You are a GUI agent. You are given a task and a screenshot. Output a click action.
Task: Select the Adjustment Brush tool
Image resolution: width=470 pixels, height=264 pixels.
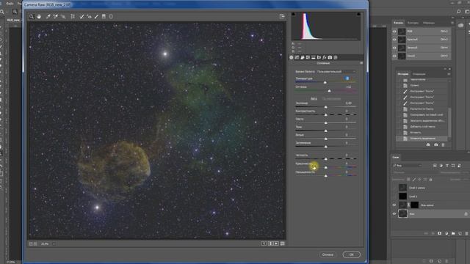coord(96,16)
